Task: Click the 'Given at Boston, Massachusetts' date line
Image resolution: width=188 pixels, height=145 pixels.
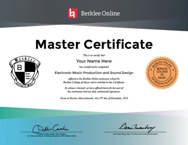Action: point(94,98)
